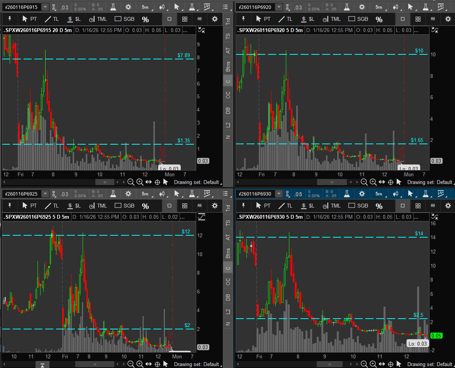Open the Trd side tab in the upper sidebar
455x368 pixels.
[x=228, y=22]
